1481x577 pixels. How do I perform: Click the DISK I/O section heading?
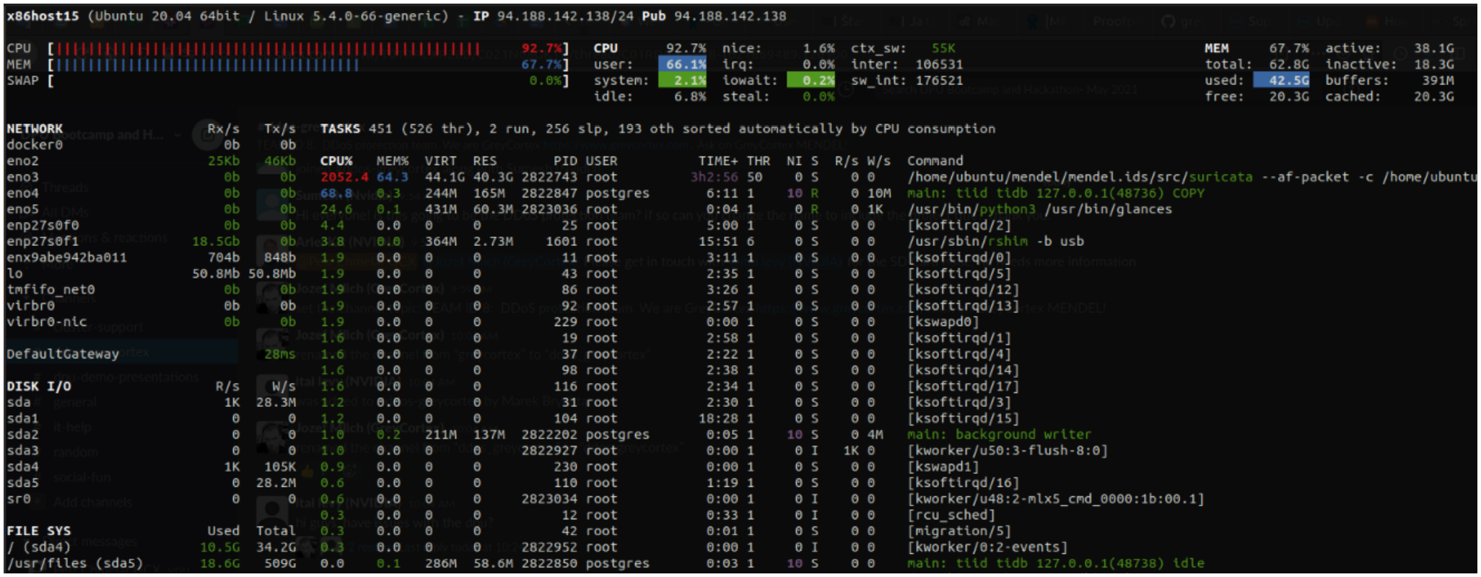[39, 386]
